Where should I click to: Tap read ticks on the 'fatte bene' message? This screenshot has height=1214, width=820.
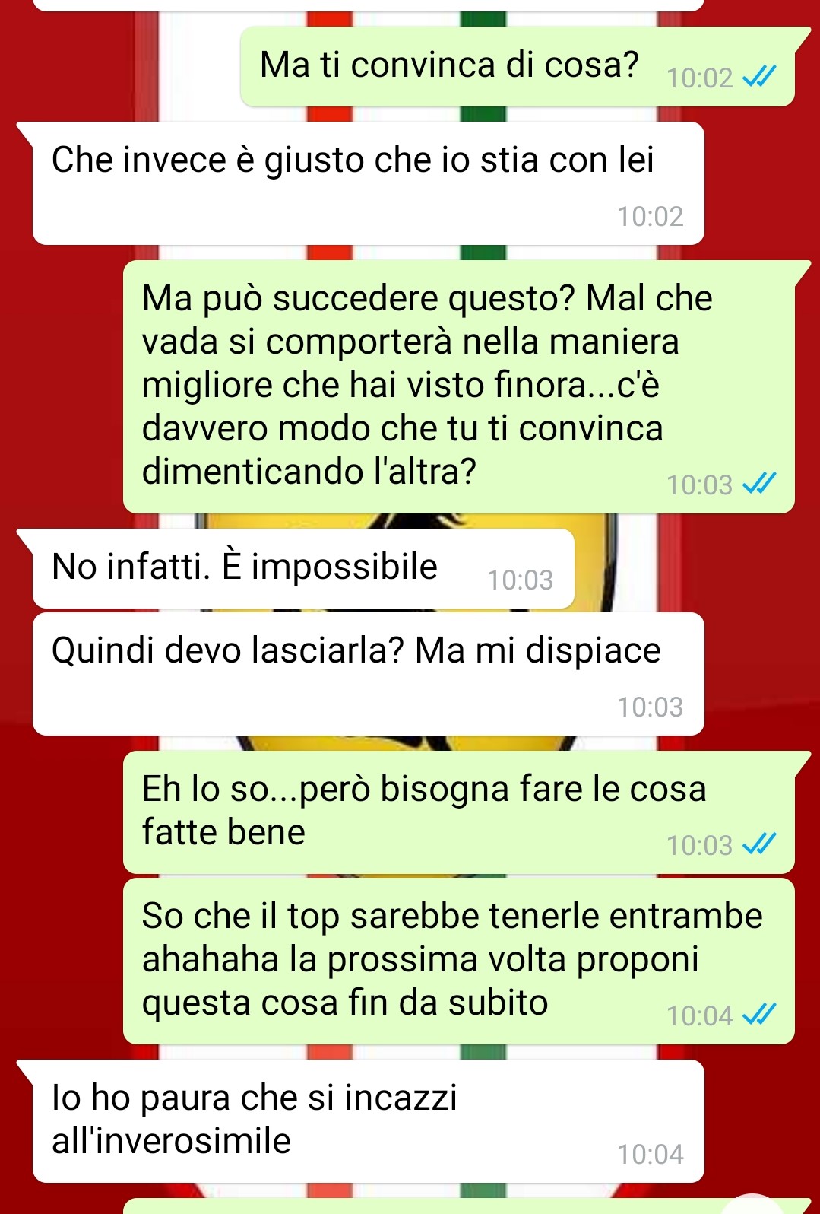tap(758, 844)
